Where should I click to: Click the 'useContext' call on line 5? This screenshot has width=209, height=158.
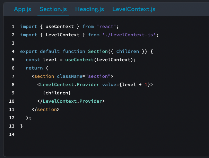(79, 60)
